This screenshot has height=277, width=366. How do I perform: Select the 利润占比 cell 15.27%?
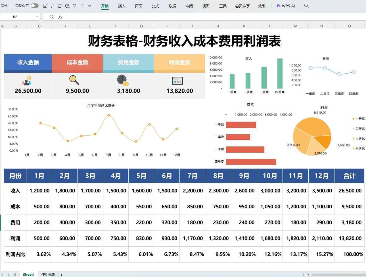click(x=321, y=254)
